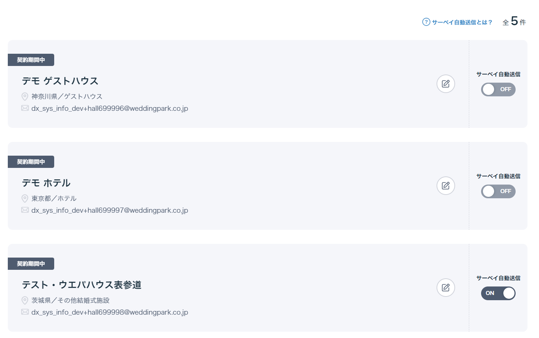Click the location pin icon beside 東京都／ホテル
Screen dimensions: 539x338
point(25,198)
